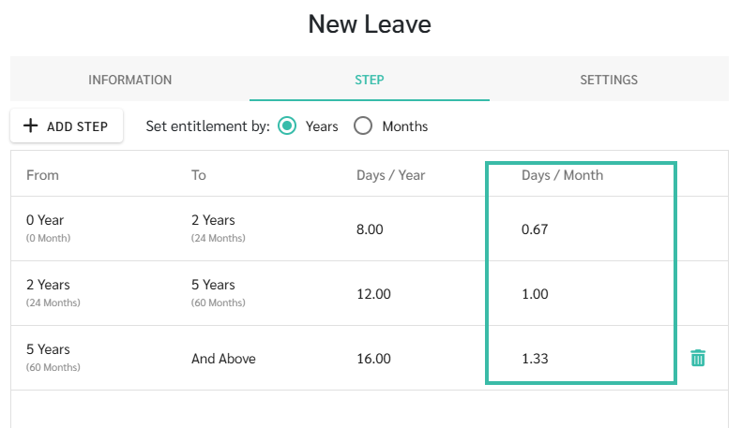Screen dimensions: 742x428
Task: Click the 1.33 Days / Month value
Action: 535,359
